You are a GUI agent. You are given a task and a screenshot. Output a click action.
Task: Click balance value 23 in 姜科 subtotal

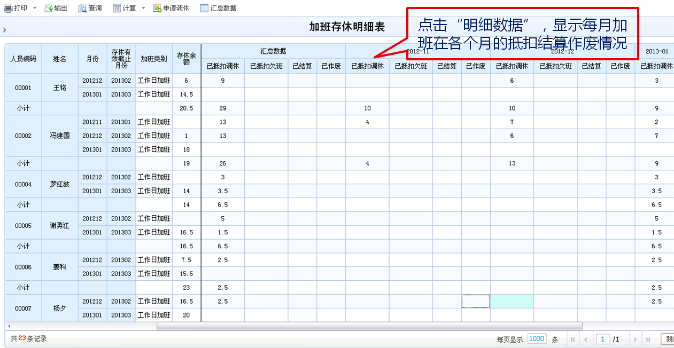187,288
